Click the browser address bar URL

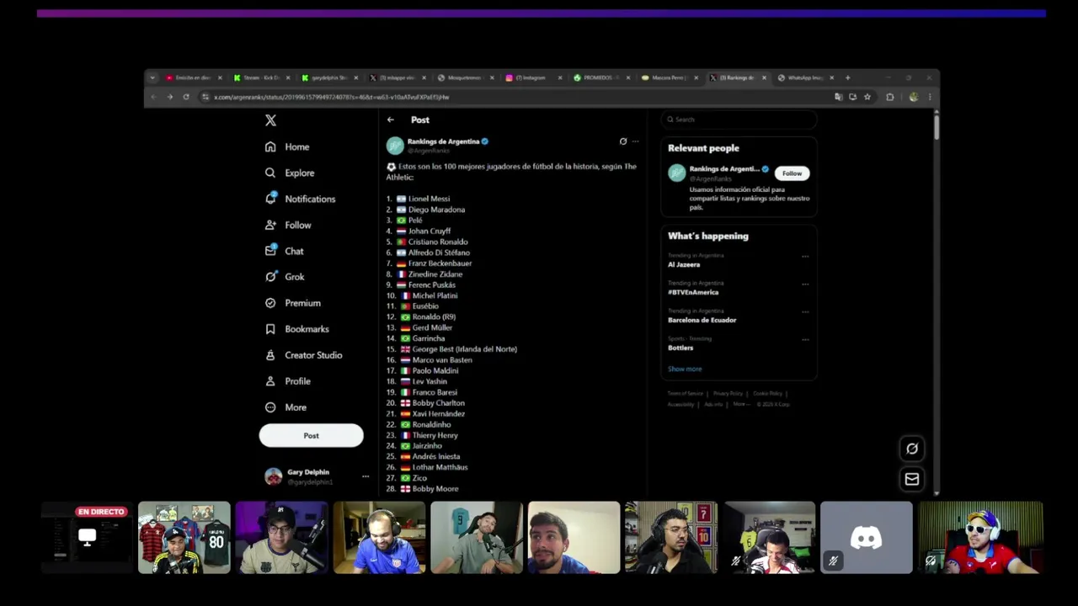[x=331, y=97]
